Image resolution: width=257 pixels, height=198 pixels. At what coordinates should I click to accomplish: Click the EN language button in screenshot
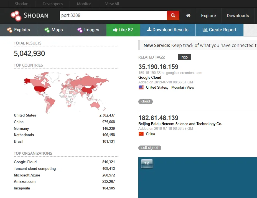coord(147,164)
